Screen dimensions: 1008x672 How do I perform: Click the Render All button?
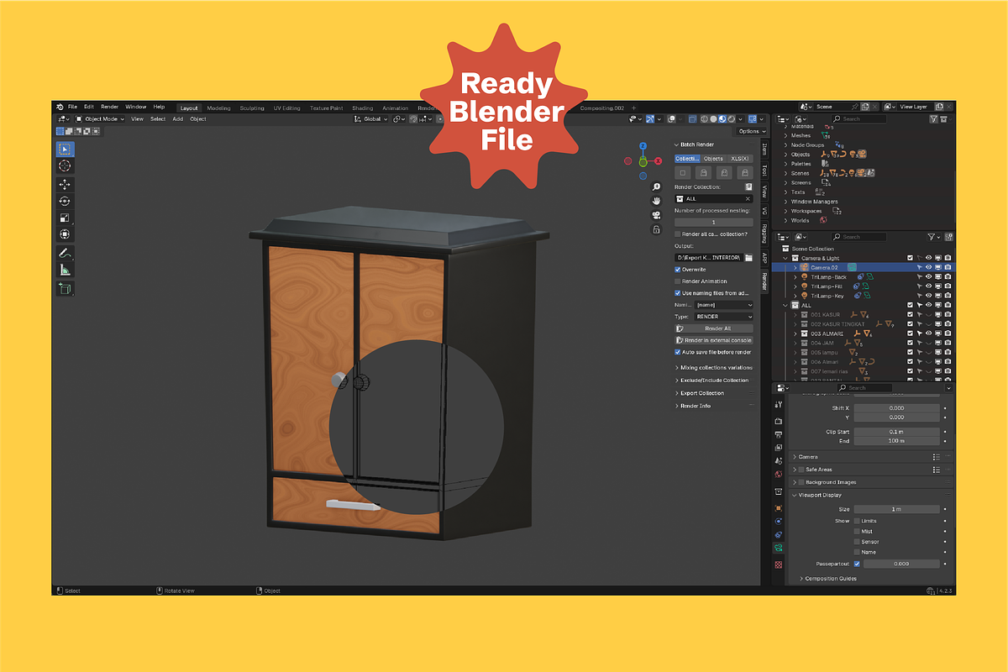pyautogui.click(x=714, y=328)
